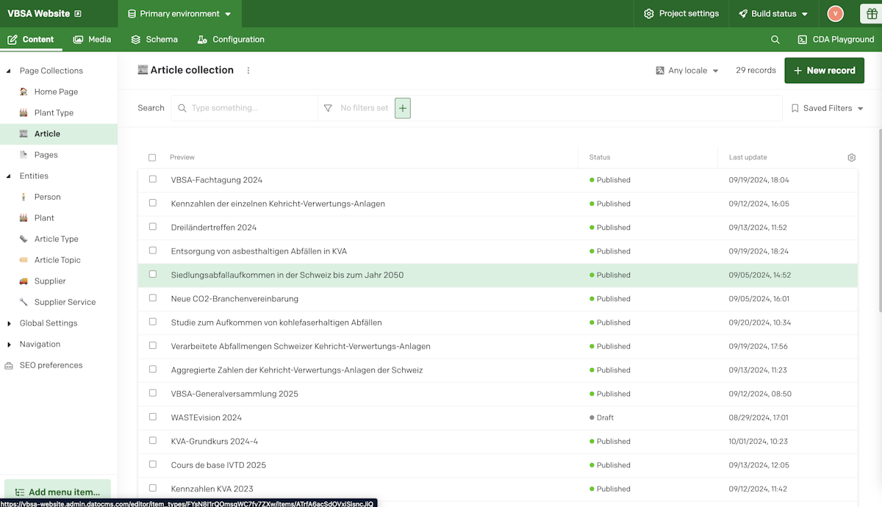Click the Plant Type sidebar icon
The image size is (882, 507).
[24, 113]
